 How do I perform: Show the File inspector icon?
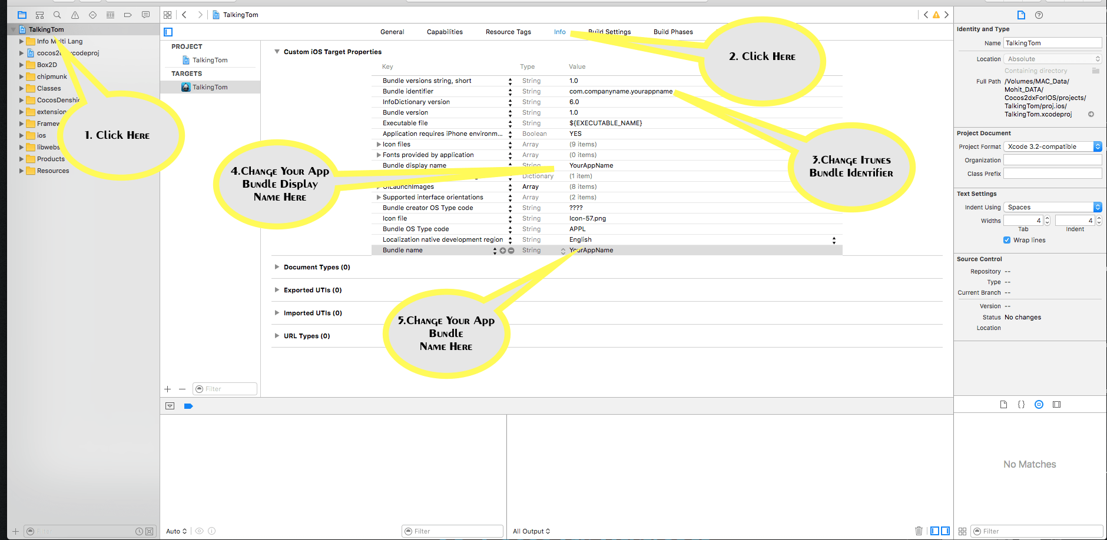coord(1021,15)
